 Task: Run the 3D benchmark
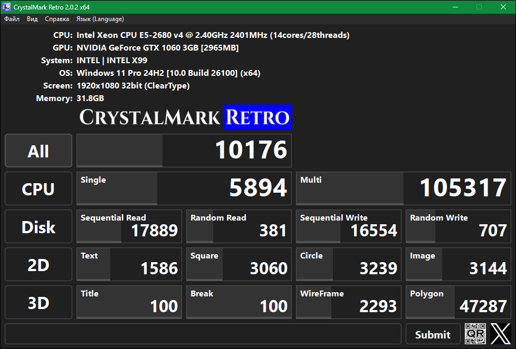[x=39, y=302]
